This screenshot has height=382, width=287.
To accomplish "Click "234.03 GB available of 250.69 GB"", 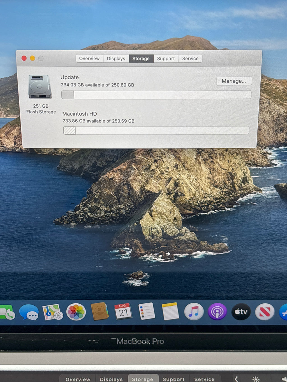I will [97, 85].
